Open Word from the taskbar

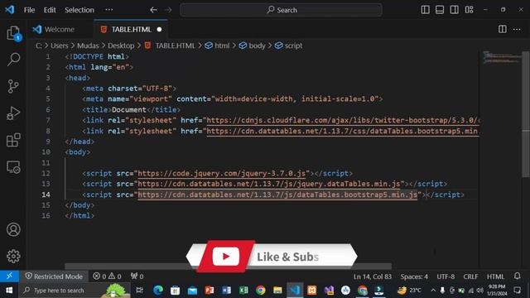[x=226, y=290]
